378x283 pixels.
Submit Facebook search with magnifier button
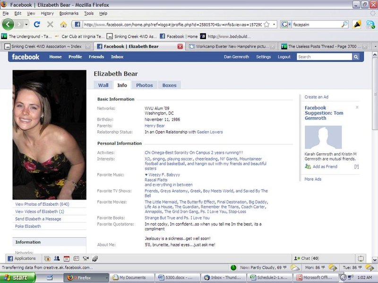(x=356, y=57)
